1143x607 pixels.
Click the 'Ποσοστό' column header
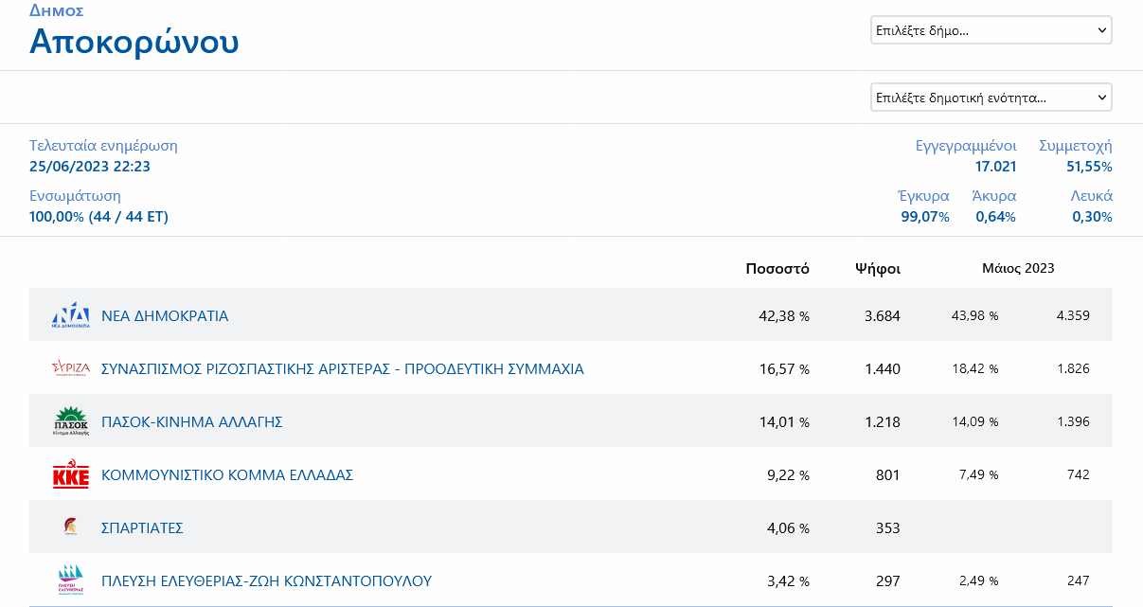777,269
